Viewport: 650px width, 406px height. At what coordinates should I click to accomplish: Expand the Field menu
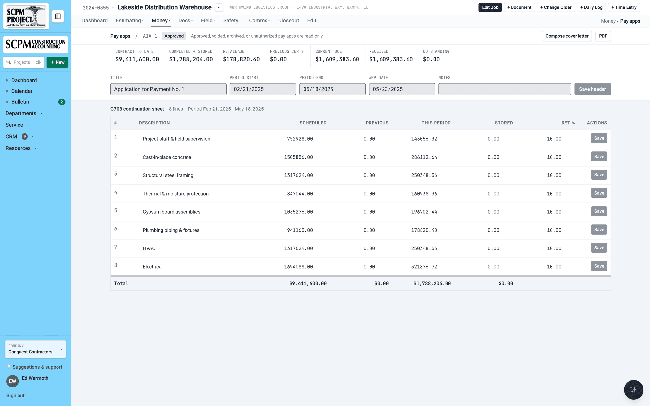(x=208, y=20)
